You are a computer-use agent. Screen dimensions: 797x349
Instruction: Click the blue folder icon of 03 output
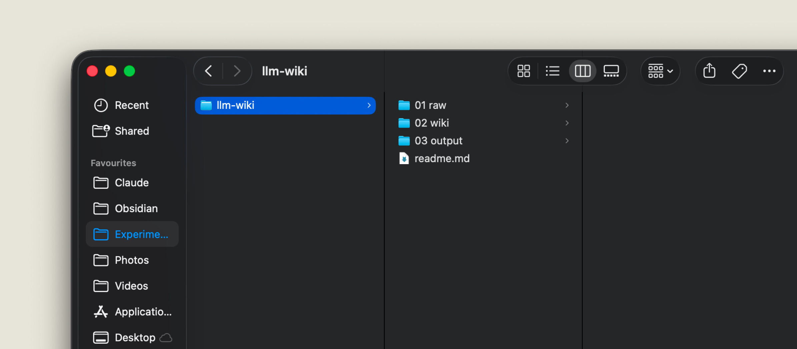[404, 141]
